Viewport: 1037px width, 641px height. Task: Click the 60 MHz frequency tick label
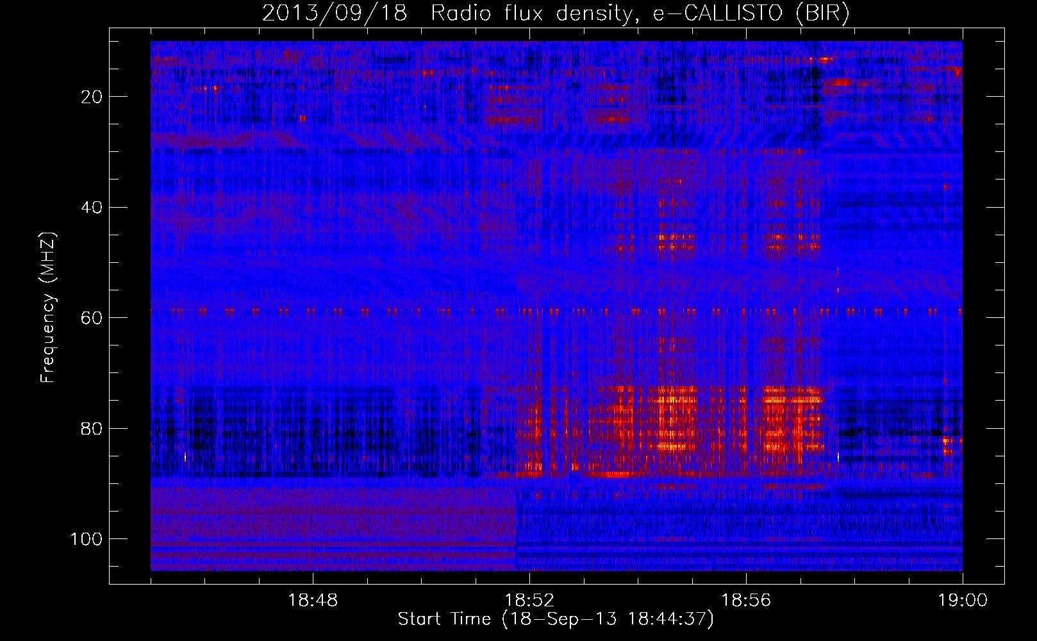point(92,318)
